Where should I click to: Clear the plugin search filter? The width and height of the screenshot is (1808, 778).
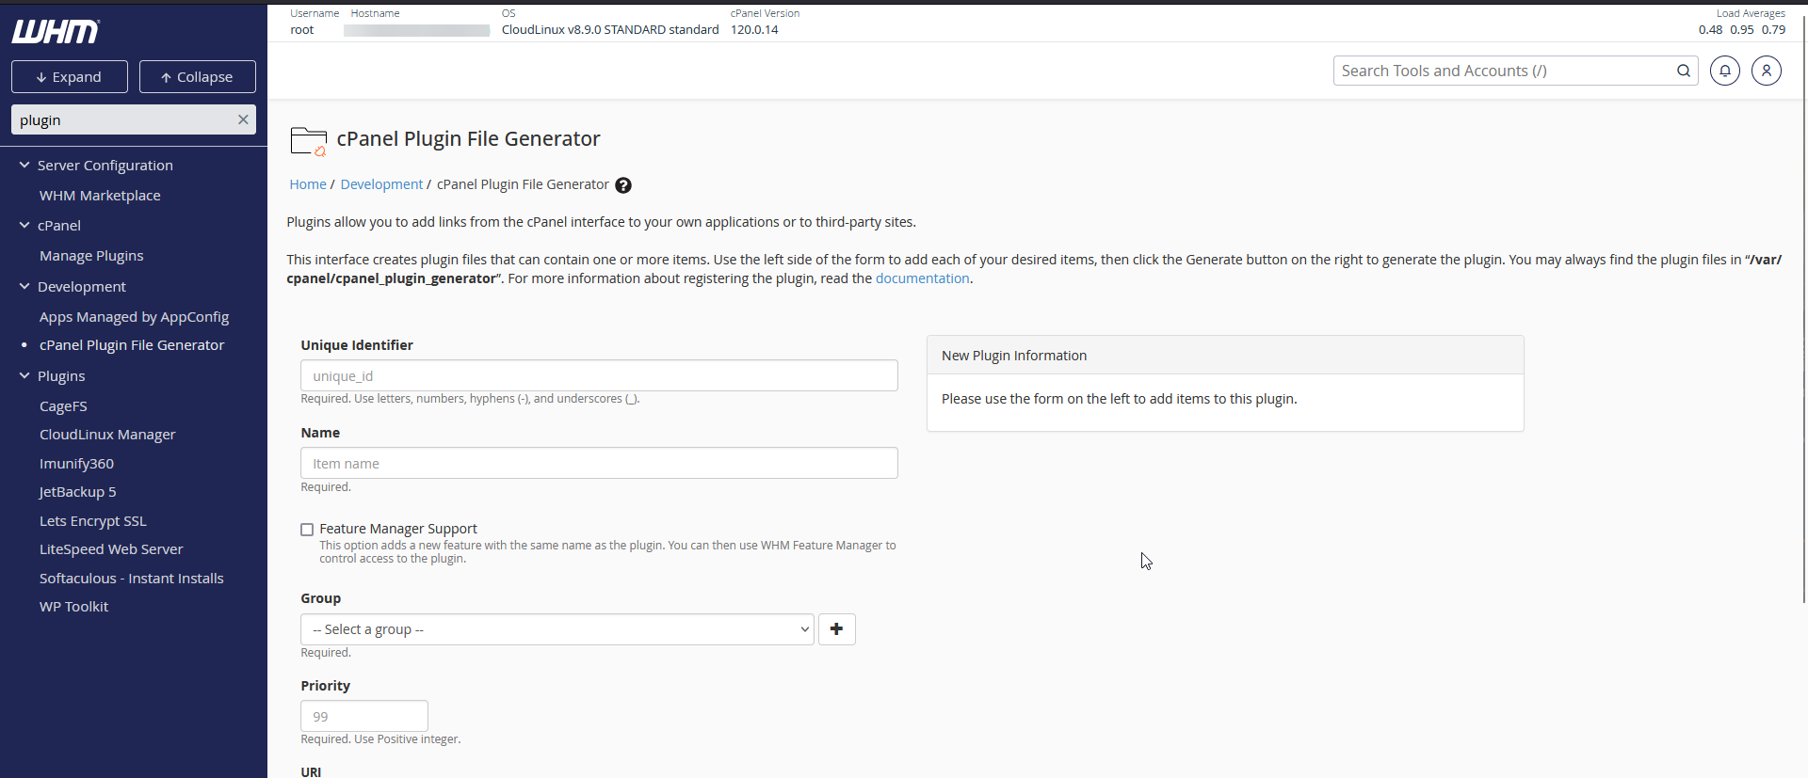pos(243,119)
